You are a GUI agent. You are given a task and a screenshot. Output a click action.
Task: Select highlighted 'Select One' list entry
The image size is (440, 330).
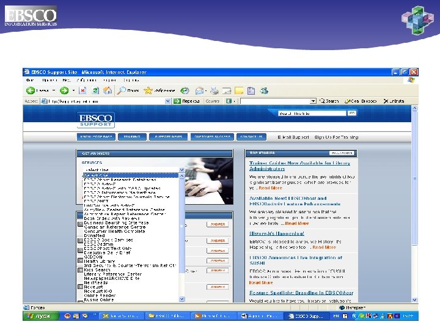click(131, 175)
